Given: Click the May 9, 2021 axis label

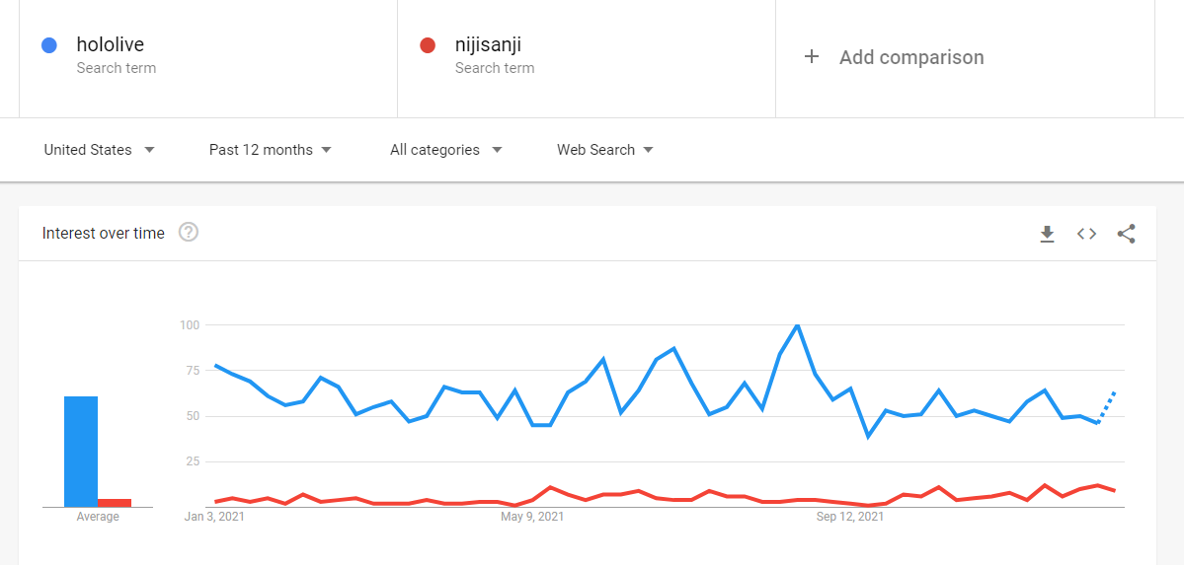Looking at the screenshot, I should click(x=532, y=516).
